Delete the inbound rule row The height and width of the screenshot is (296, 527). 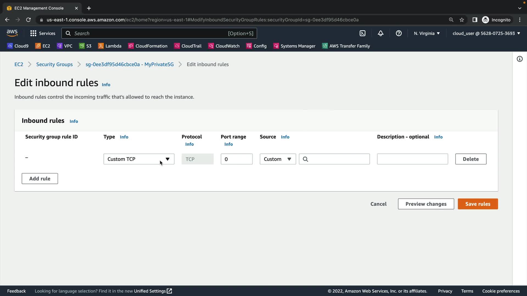click(x=470, y=159)
